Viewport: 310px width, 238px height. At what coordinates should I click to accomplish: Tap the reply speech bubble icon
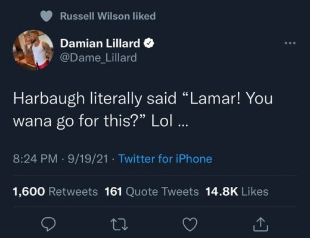pyautogui.click(x=48, y=224)
